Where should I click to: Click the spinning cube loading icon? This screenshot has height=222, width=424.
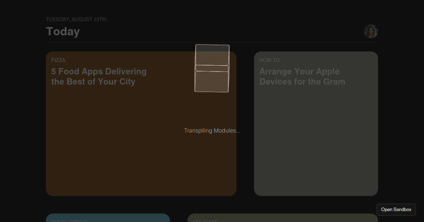212,69
